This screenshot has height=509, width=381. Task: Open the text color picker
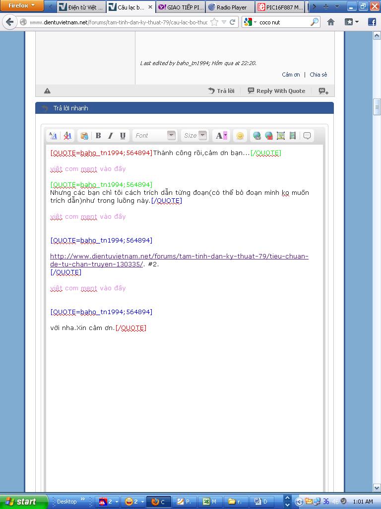coord(222,136)
